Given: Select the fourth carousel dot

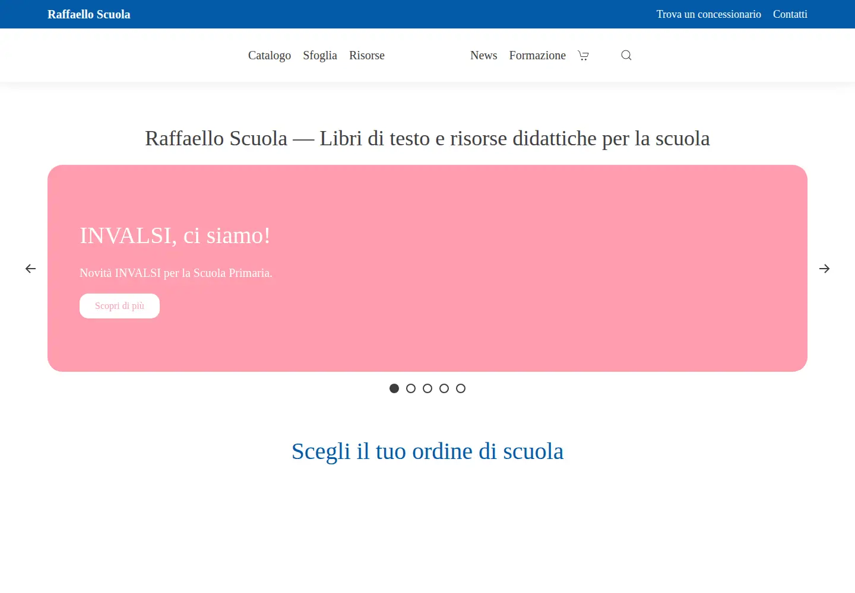Looking at the screenshot, I should [444, 388].
